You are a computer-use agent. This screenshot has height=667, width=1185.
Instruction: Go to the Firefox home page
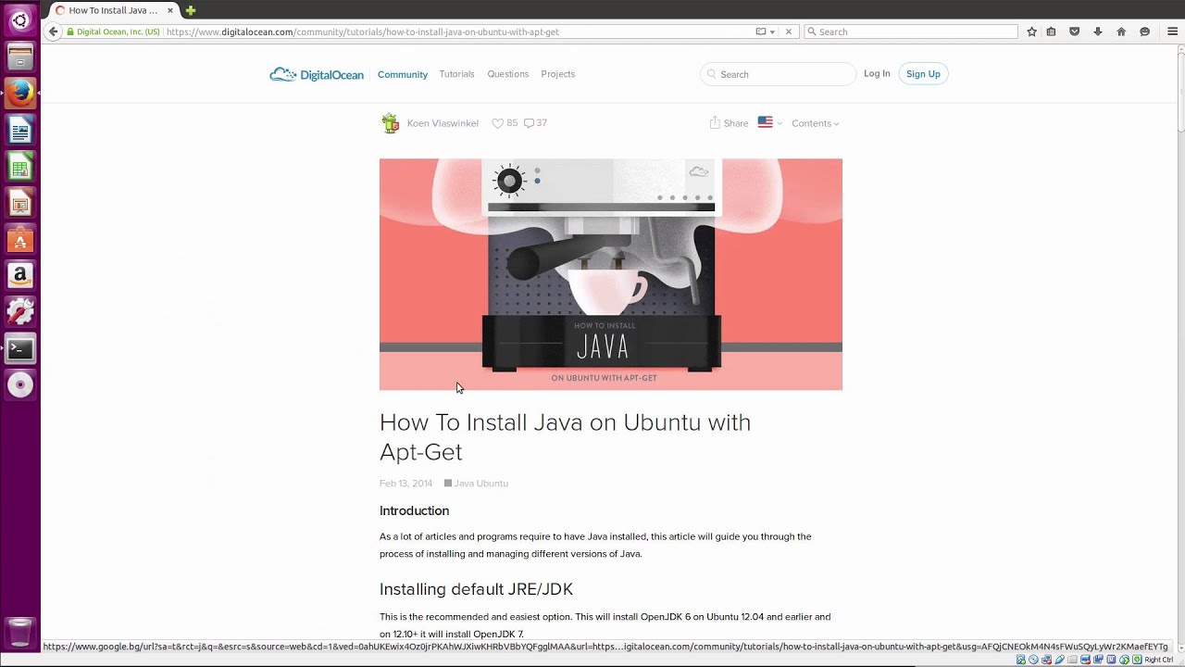pyautogui.click(x=1121, y=31)
